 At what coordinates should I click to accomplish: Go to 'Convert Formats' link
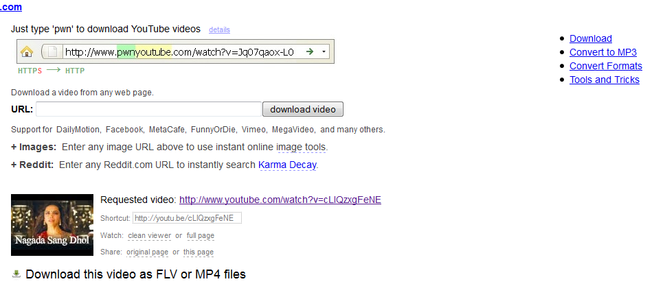606,67
